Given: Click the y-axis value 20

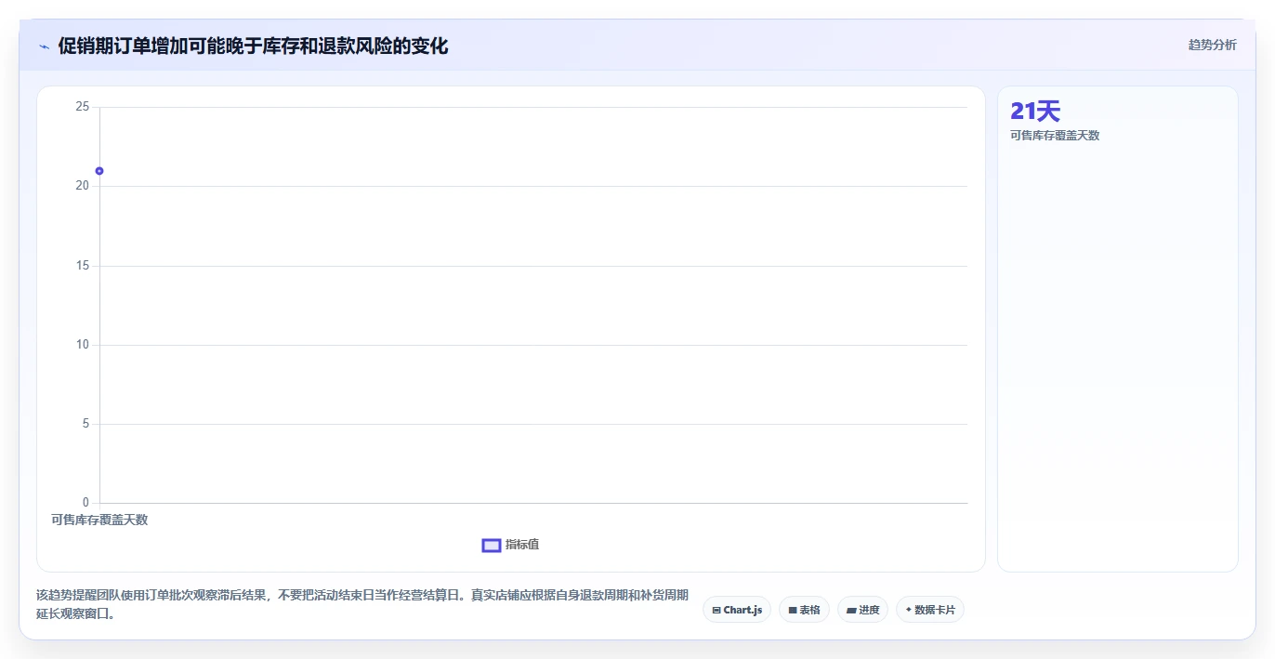Looking at the screenshot, I should tap(83, 186).
